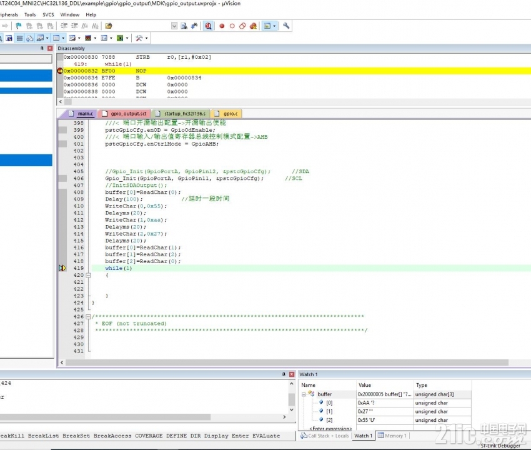Click the source editor horizontal scrollbar
Screen dimensions: 531x450
tap(287, 362)
